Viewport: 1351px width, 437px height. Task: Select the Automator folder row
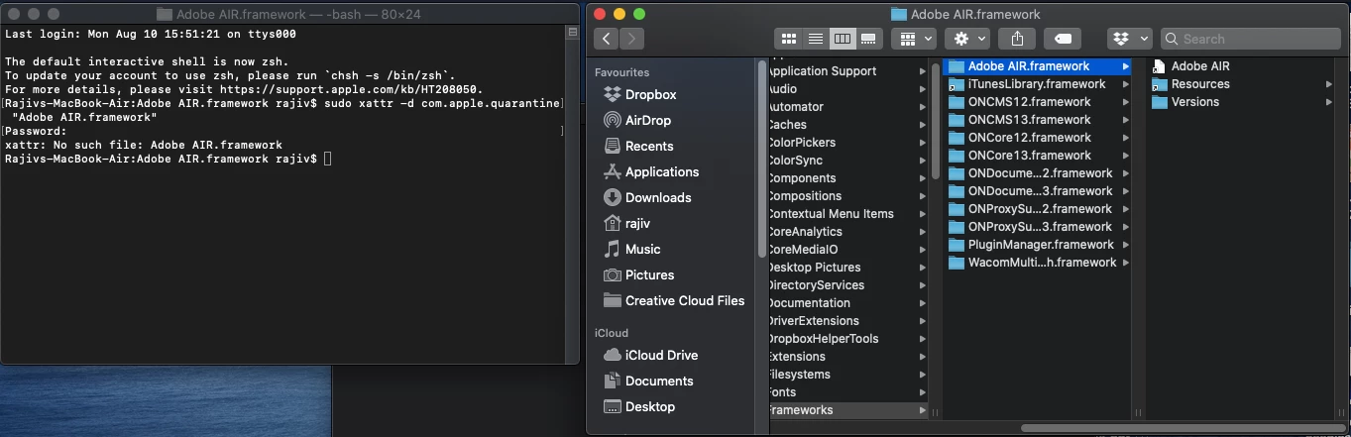[848, 107]
